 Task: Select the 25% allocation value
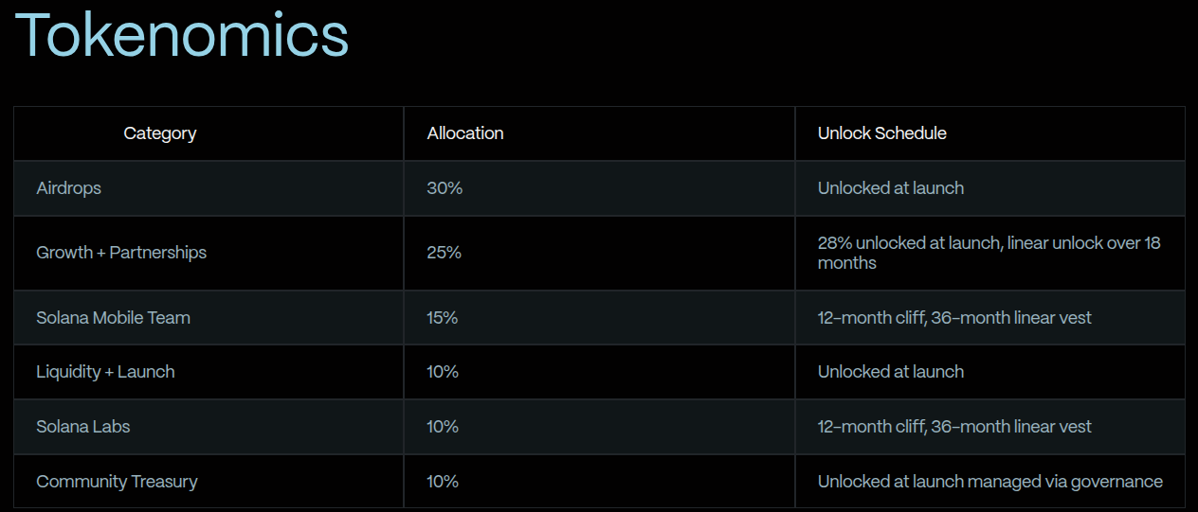(x=444, y=253)
